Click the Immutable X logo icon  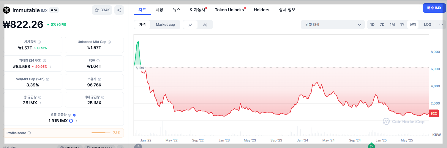tap(7, 10)
